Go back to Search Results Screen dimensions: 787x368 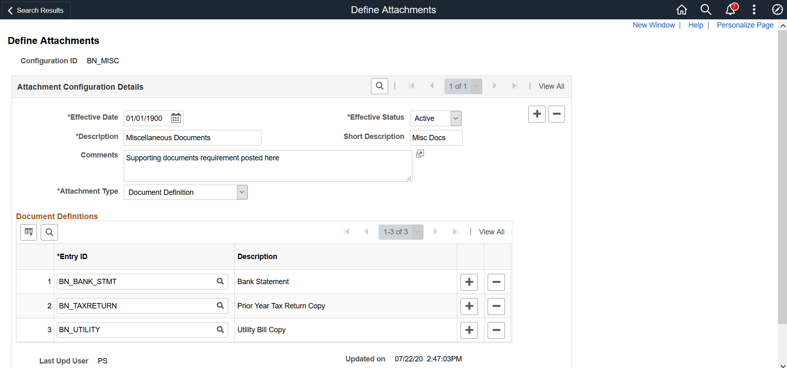point(36,10)
